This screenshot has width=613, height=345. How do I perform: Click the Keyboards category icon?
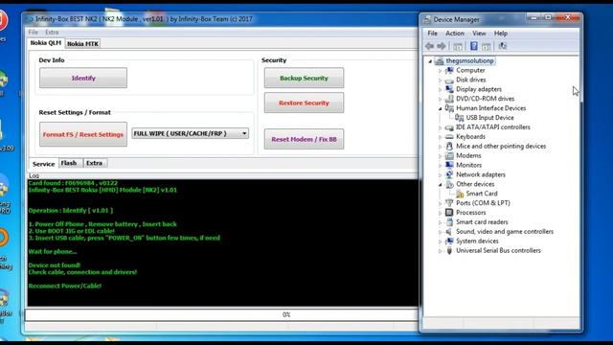pos(449,136)
